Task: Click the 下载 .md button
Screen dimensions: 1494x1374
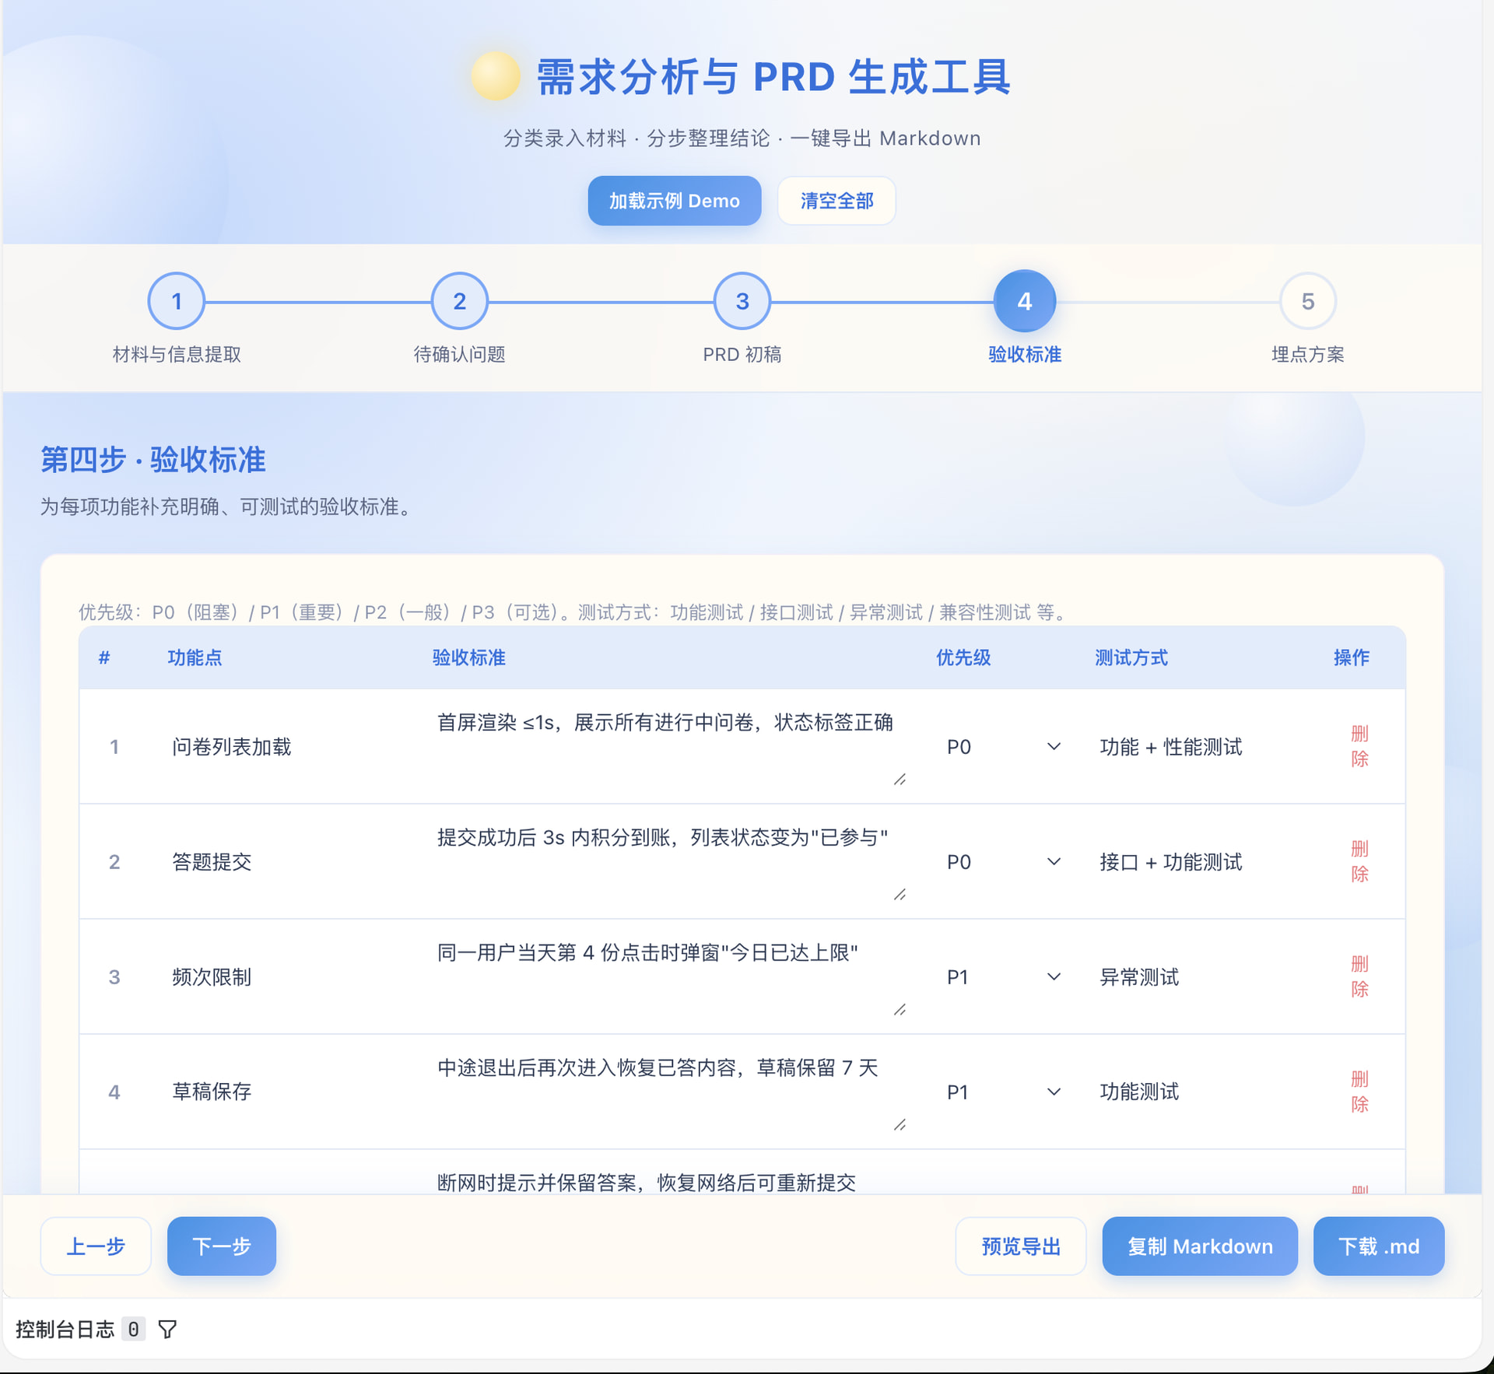Action: coord(1379,1246)
